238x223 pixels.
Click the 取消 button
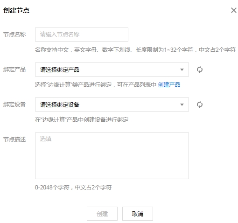(x=138, y=214)
